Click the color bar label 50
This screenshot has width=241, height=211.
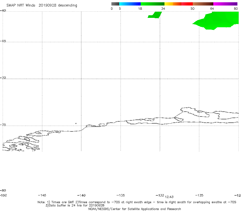coord(192,8)
